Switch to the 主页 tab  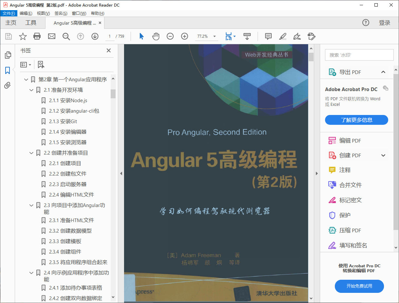point(11,23)
